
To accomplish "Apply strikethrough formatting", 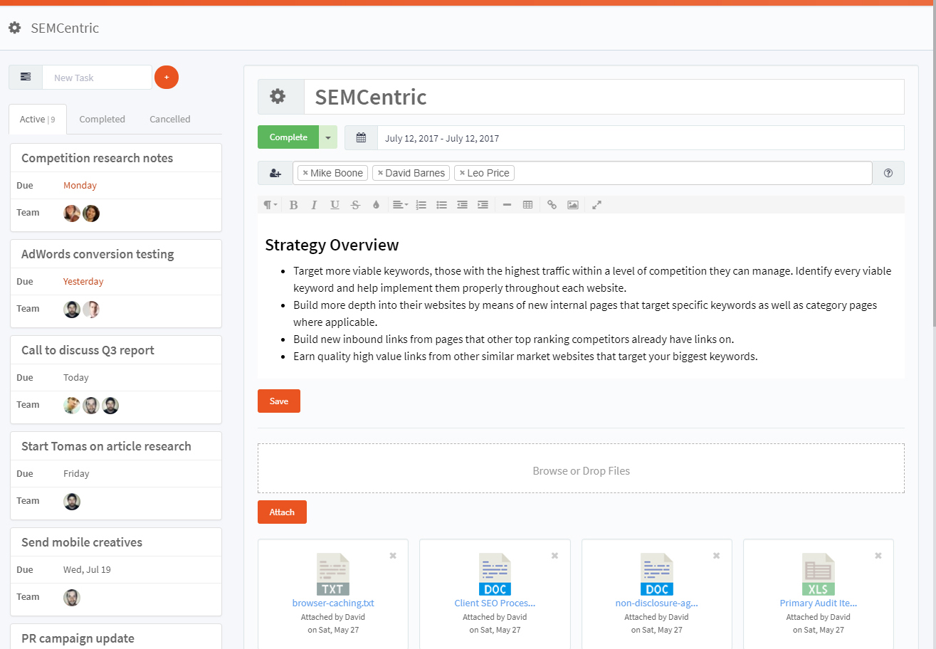I will tap(355, 205).
